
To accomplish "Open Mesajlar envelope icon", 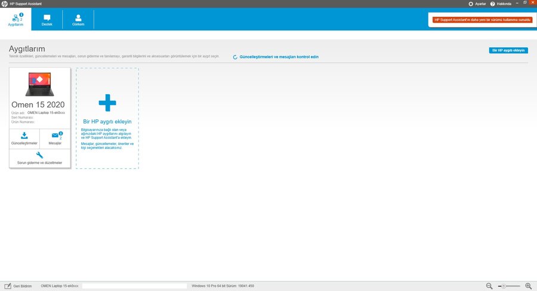I will 55,135.
